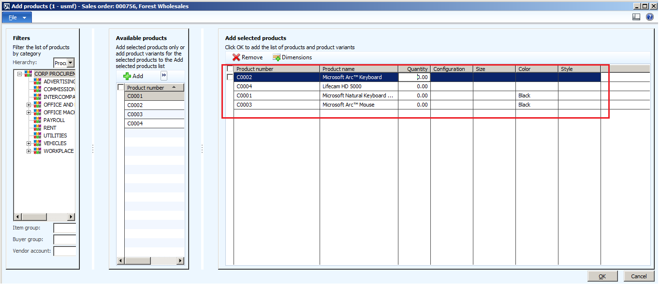The width and height of the screenshot is (660, 285).
Task: Select RENT category in tree
Action: pyautogui.click(x=50, y=128)
